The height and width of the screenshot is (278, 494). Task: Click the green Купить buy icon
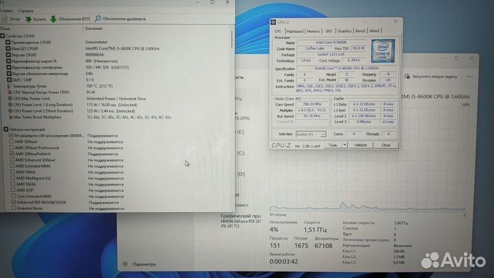click(28, 19)
